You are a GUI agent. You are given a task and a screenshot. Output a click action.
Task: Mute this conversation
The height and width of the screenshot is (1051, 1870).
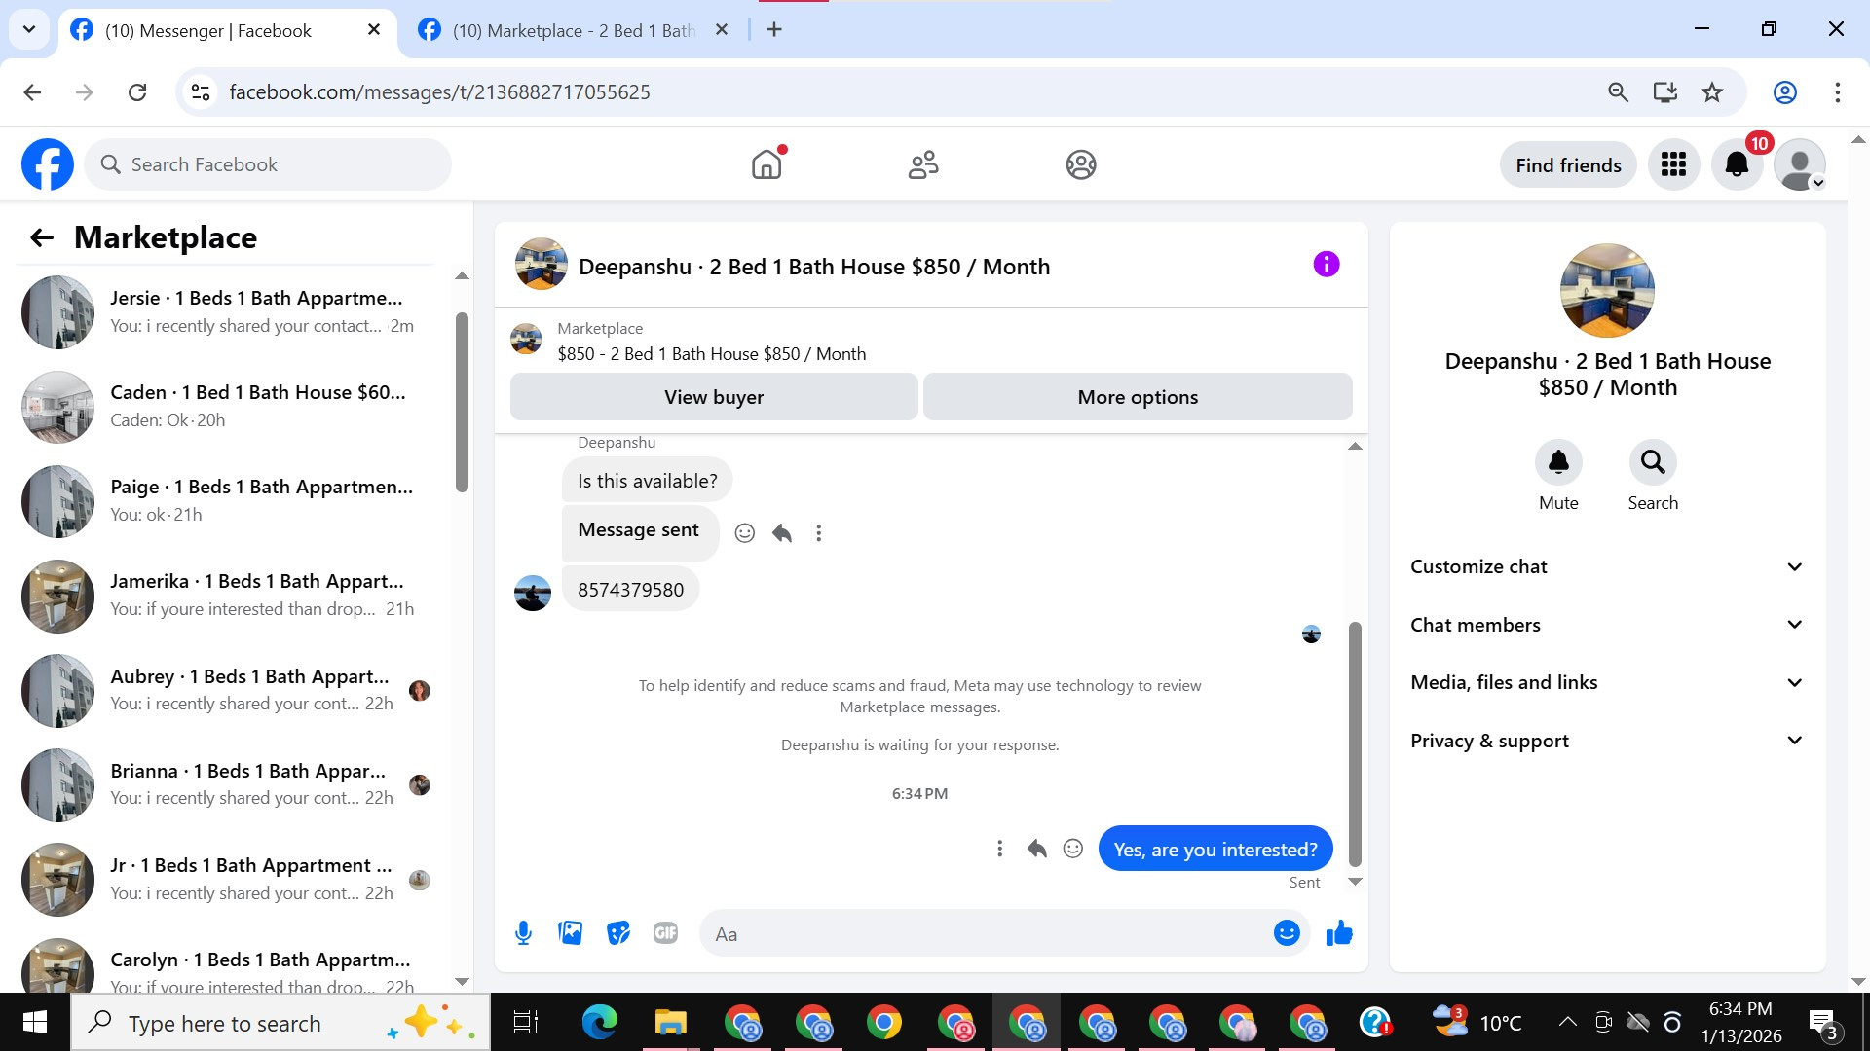(1557, 463)
